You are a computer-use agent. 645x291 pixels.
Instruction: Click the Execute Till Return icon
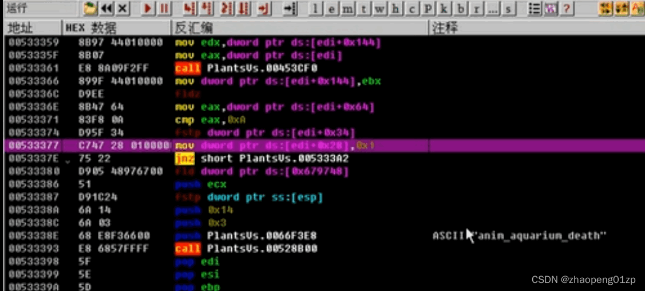(x=264, y=8)
